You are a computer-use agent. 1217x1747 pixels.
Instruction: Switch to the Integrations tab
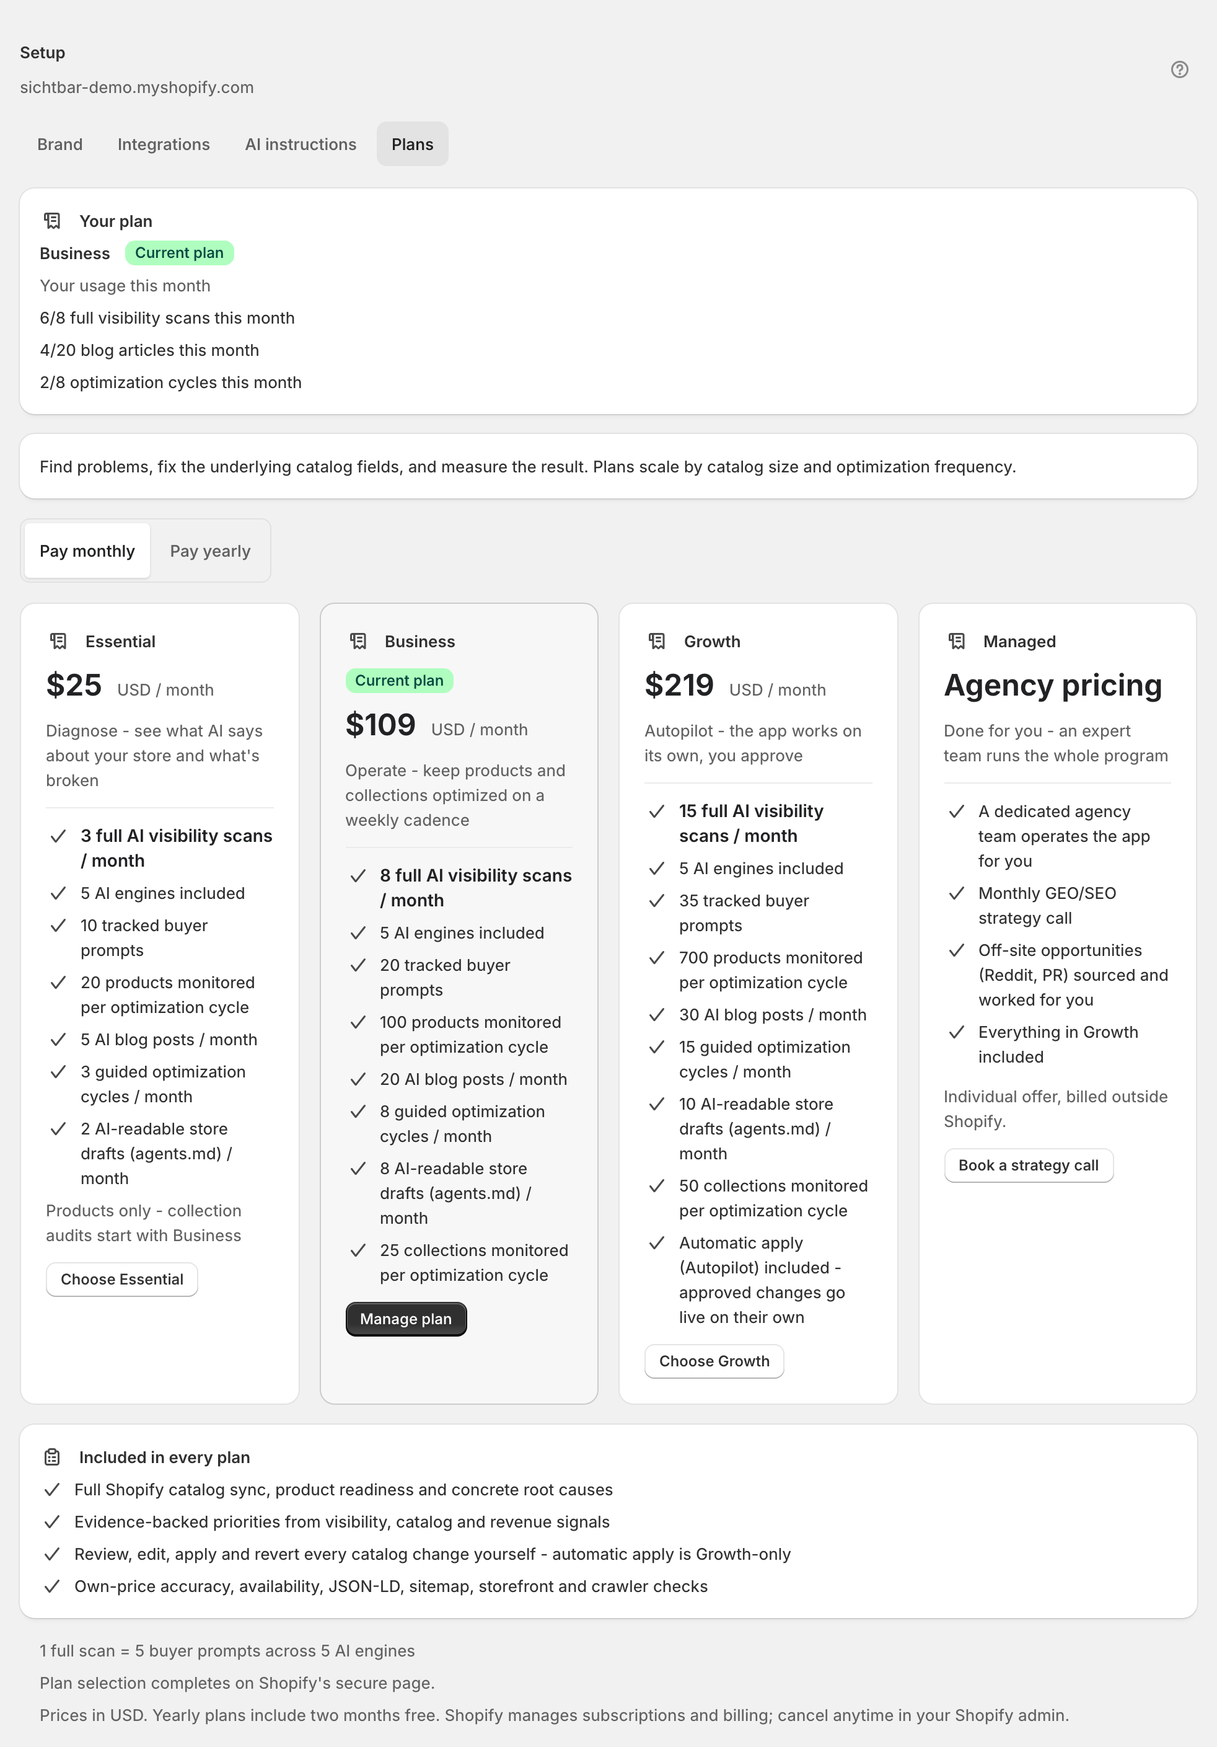(164, 144)
